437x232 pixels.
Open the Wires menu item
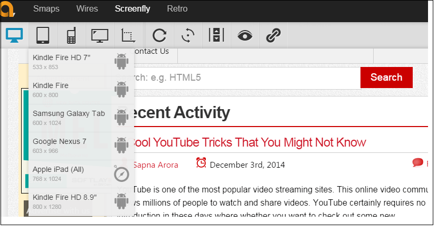click(87, 8)
